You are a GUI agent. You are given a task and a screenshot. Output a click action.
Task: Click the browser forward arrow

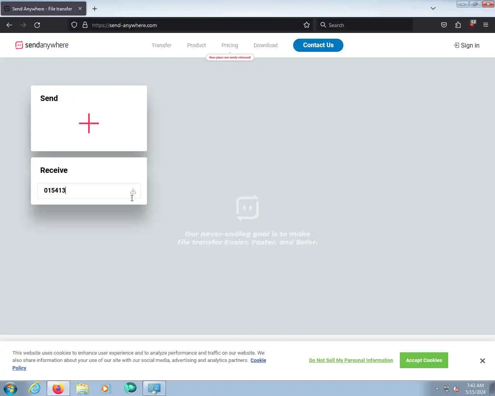pos(23,25)
